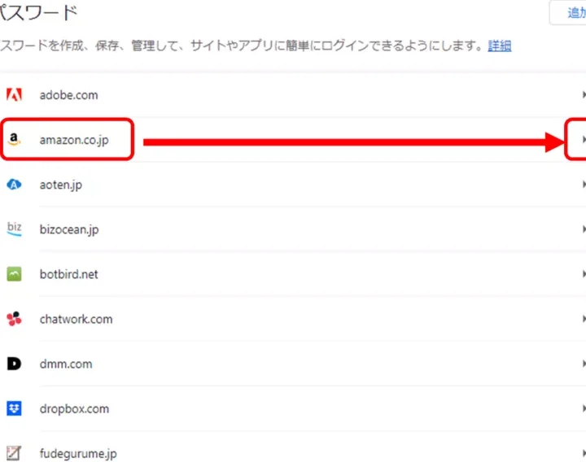
Task: Select the amazon.co.jp site name
Action: tap(73, 140)
